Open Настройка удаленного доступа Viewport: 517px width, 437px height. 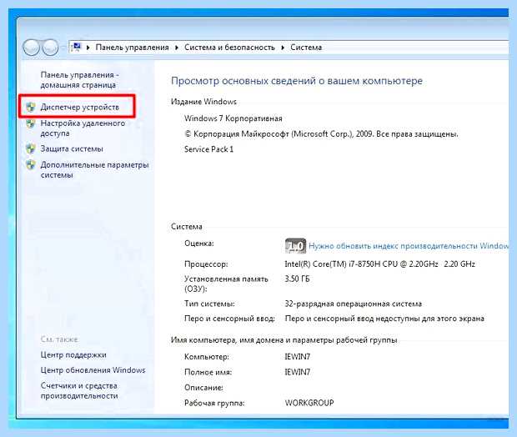point(83,128)
